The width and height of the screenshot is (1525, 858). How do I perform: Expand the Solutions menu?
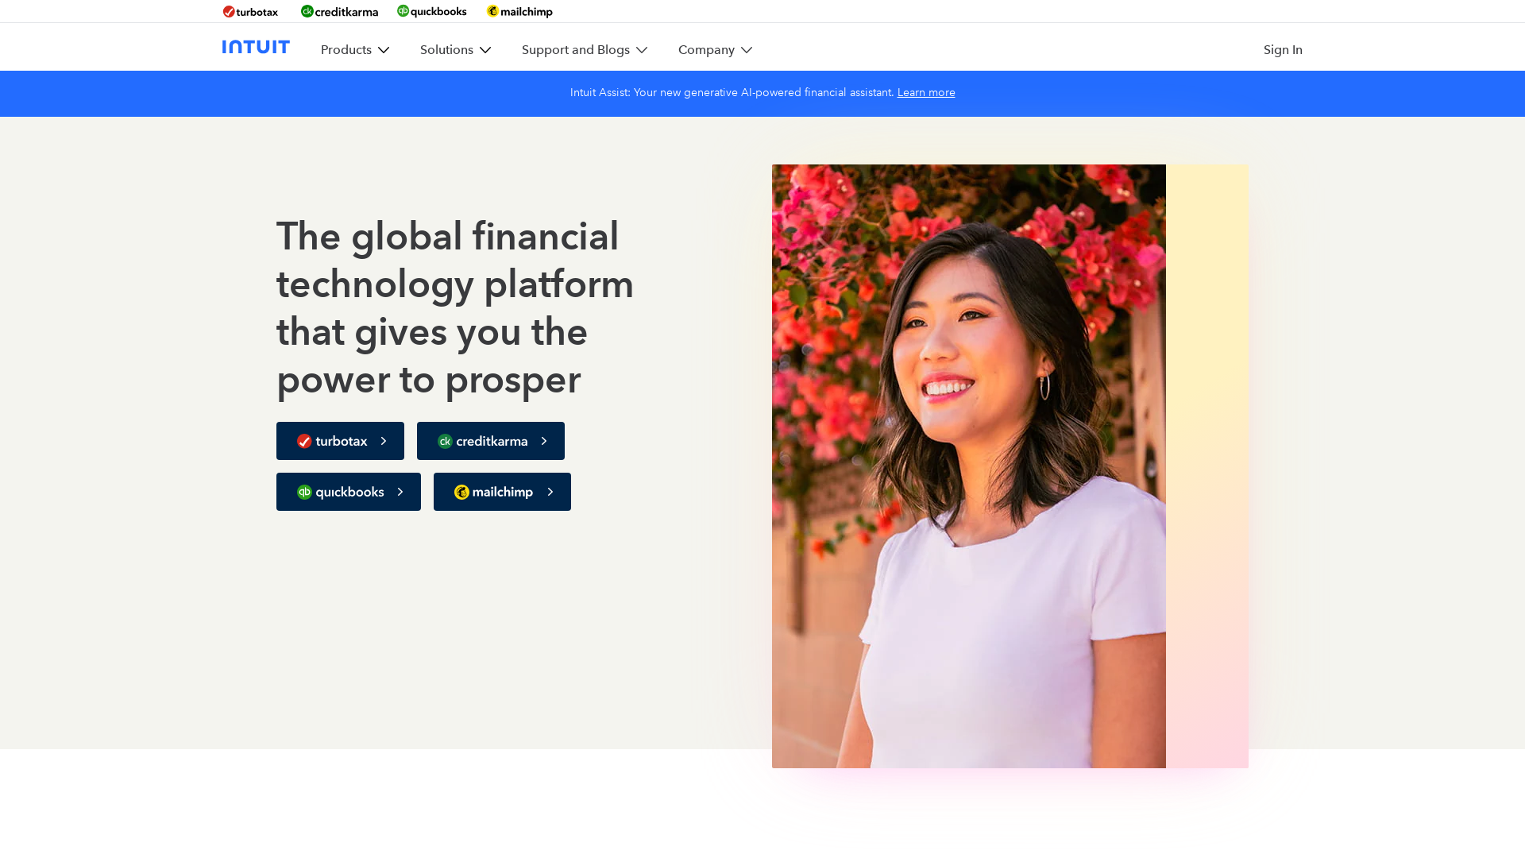tap(455, 49)
